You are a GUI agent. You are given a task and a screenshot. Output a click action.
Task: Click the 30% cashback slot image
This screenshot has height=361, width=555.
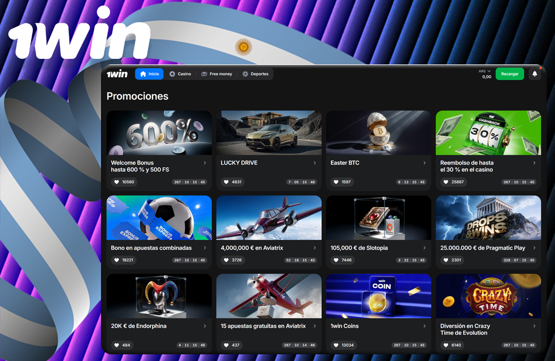(x=488, y=133)
